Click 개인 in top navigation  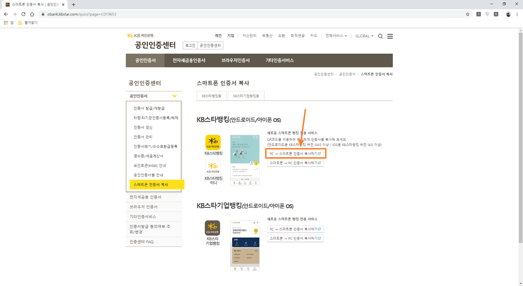click(218, 35)
